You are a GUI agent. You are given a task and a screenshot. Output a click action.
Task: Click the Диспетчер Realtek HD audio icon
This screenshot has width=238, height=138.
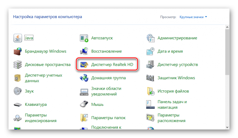84,65
